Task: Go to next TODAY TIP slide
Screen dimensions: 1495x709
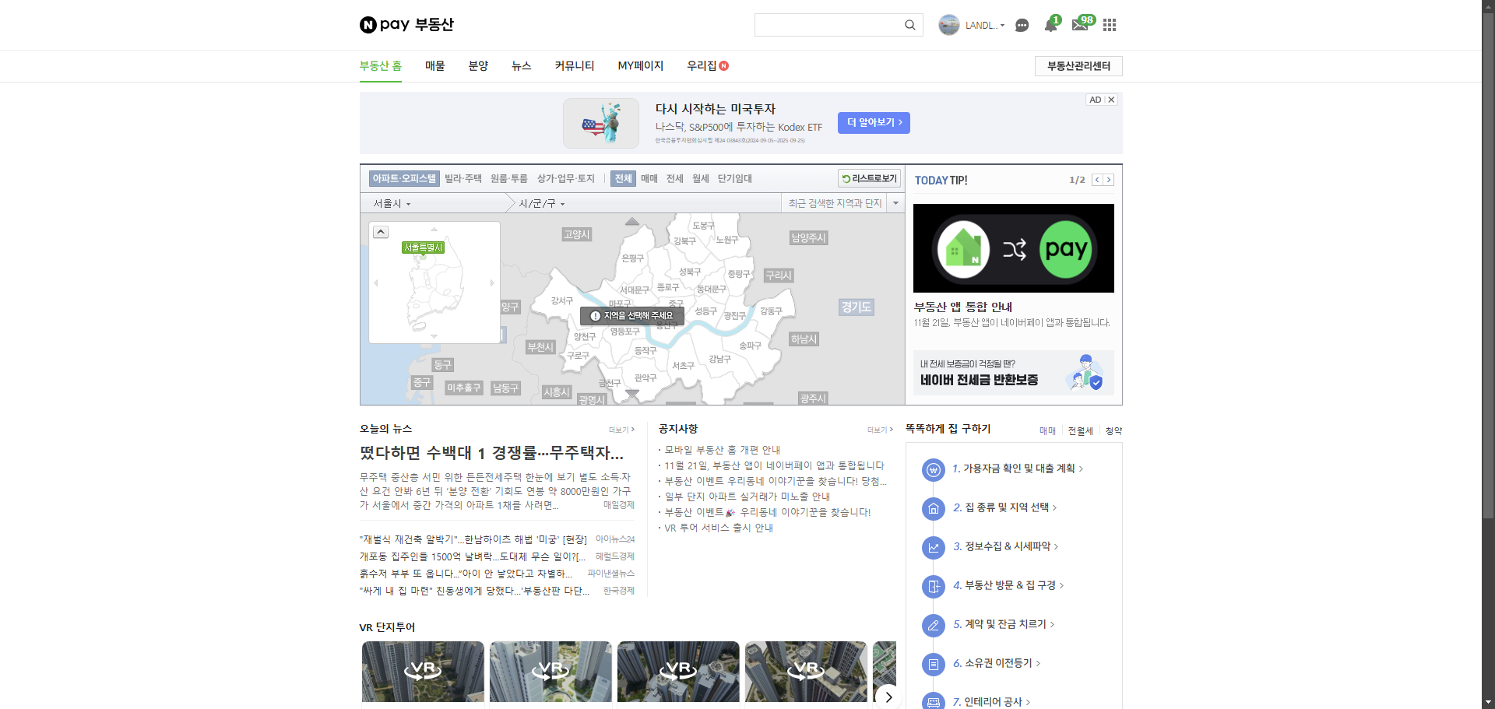Action: click(1109, 180)
